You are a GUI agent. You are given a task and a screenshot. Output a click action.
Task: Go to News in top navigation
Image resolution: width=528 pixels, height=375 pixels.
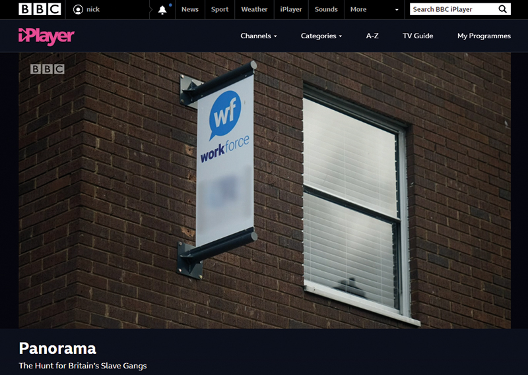click(190, 9)
